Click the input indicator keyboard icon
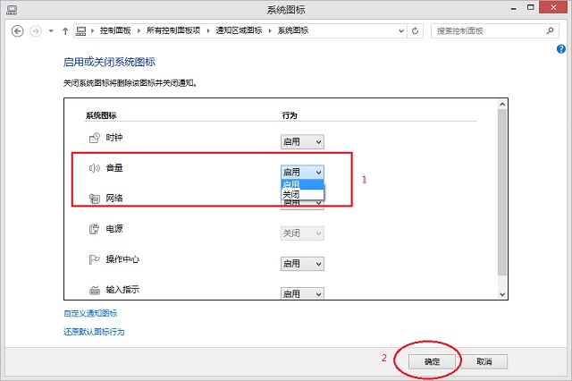 pyautogui.click(x=95, y=291)
